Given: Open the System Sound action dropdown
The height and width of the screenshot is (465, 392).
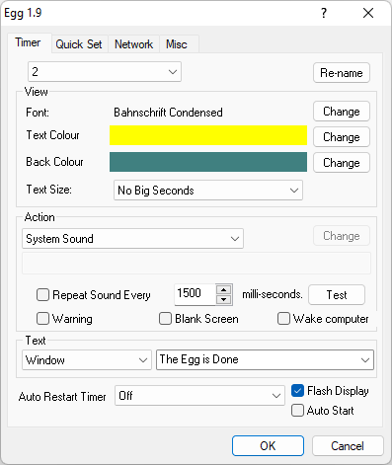Looking at the screenshot, I should click(132, 239).
